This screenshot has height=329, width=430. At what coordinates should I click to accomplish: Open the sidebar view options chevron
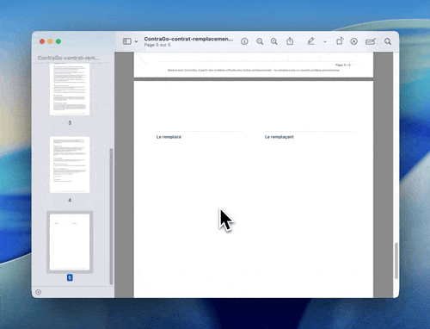(136, 41)
